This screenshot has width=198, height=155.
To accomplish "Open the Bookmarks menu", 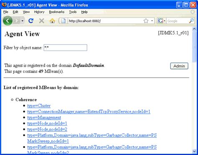I will (x=57, y=12).
